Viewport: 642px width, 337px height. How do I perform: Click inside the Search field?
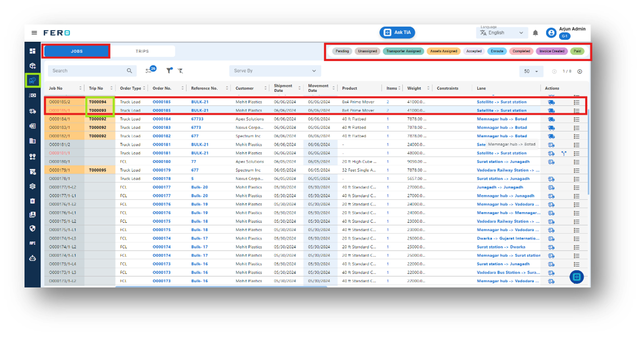[89, 71]
